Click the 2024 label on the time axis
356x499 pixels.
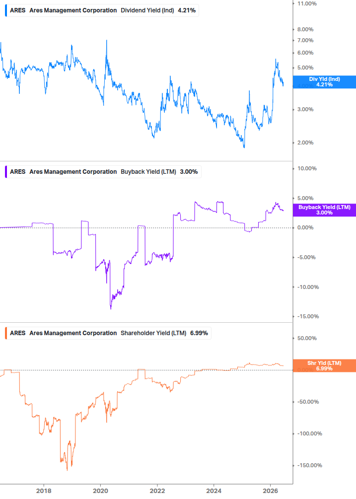[214, 491]
